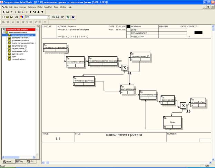The width and height of the screenshot is (215, 168).
Task: Open the Model menu
Action: tap(40, 7)
